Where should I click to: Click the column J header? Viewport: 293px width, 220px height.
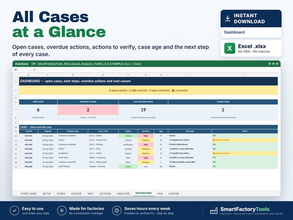pyautogui.click(x=245, y=75)
